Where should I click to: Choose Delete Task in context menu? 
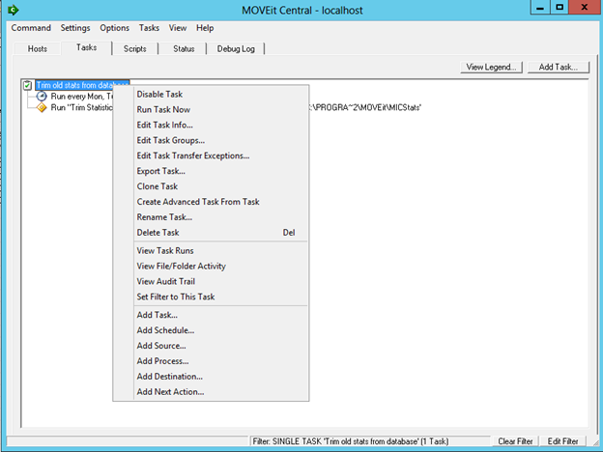point(211,233)
